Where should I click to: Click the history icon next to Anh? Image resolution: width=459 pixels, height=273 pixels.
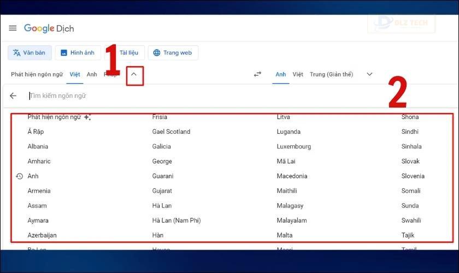pyautogui.click(x=19, y=176)
